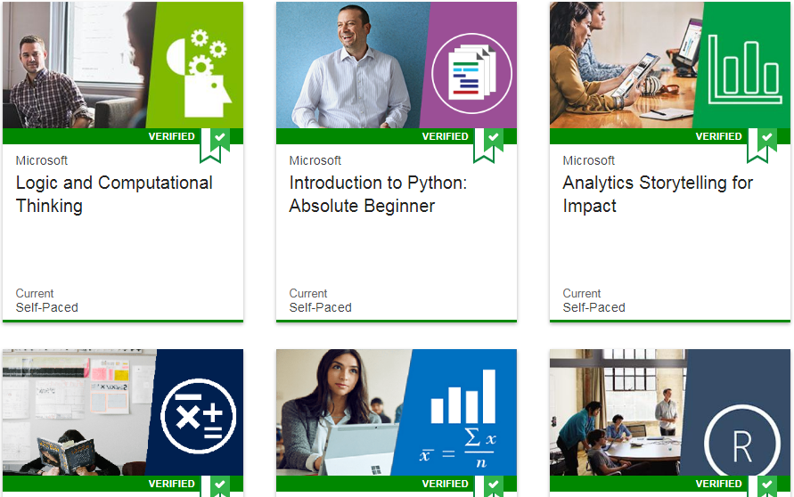
Task: Click the code documents icon on purple
Action: point(471,73)
